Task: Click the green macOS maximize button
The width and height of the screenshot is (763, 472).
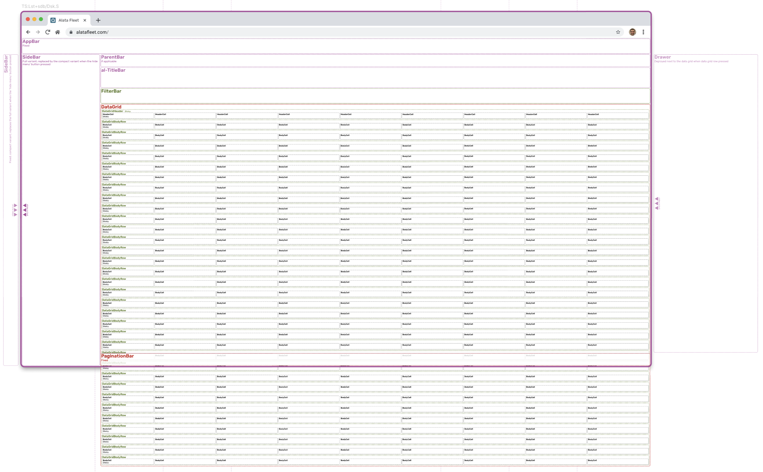Action: (41, 19)
